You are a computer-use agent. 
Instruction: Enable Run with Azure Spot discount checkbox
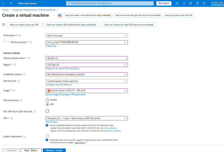(47, 111)
